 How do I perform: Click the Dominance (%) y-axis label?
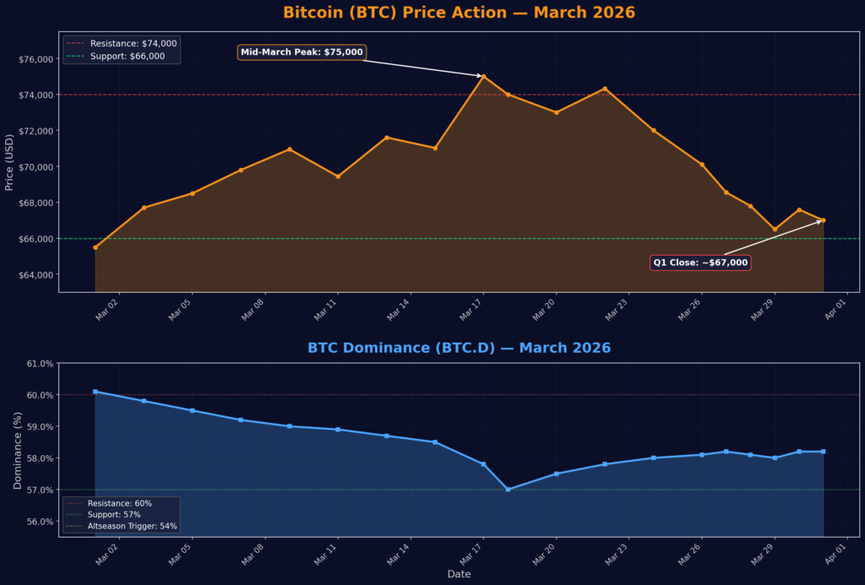[x=17, y=450]
